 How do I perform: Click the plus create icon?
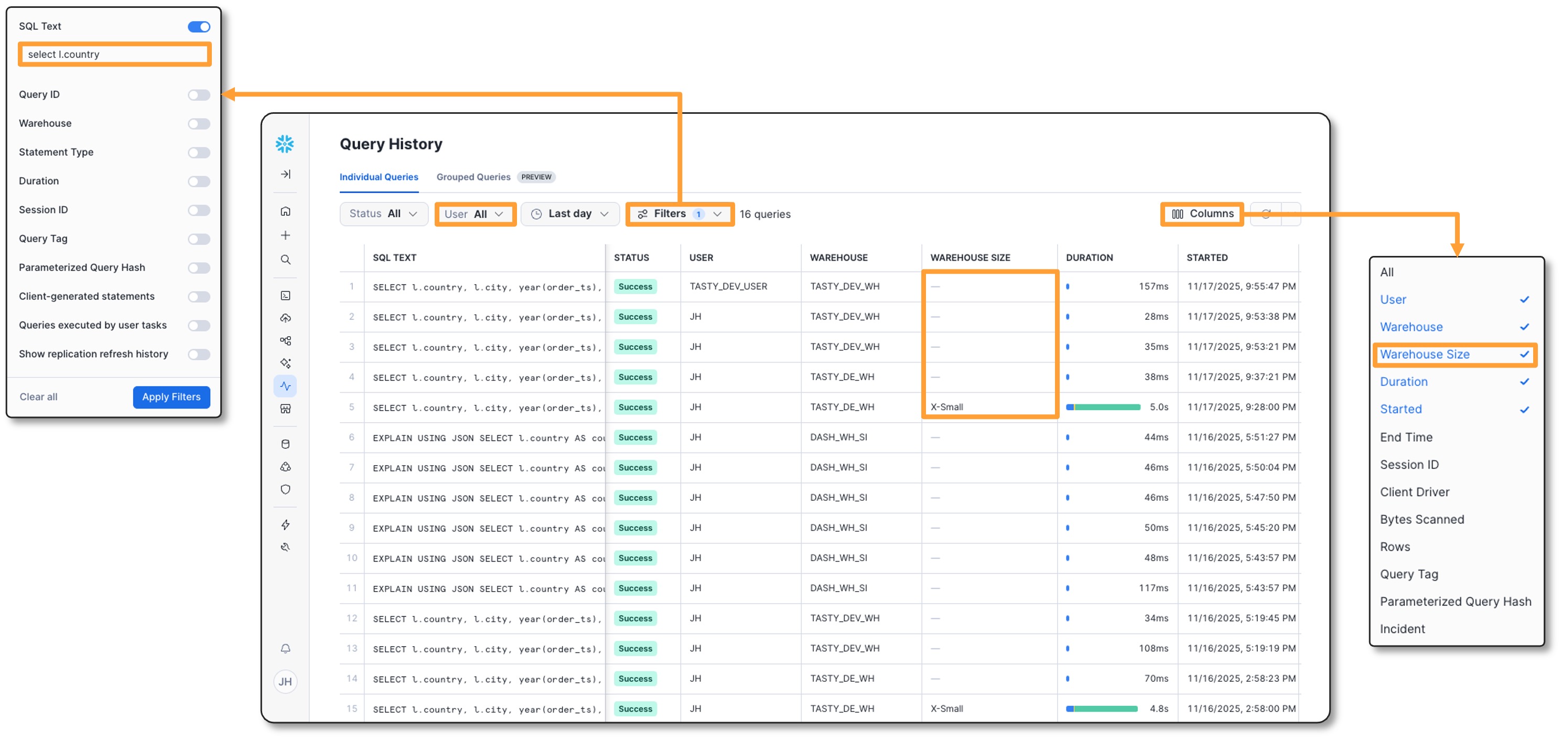click(286, 235)
